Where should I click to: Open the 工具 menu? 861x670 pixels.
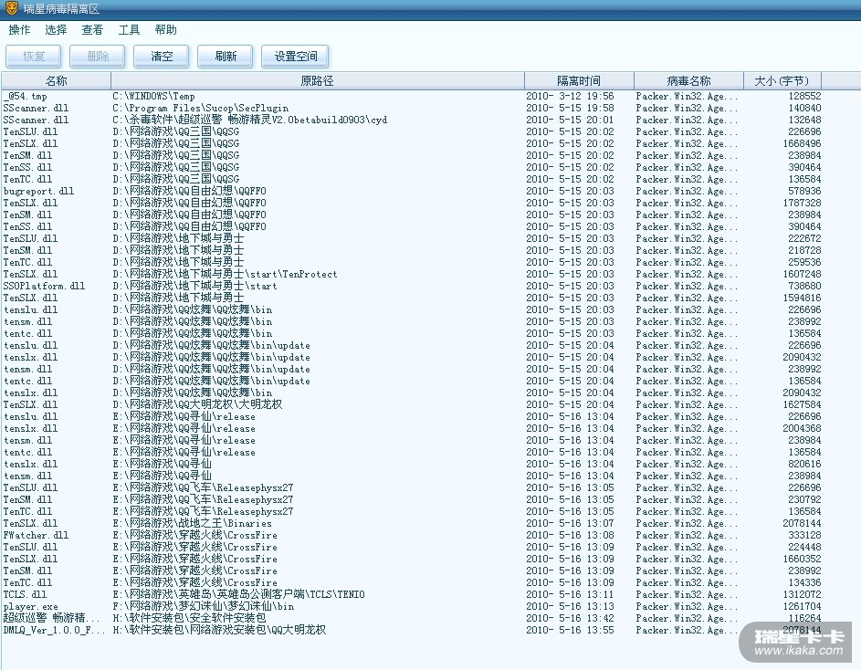129,29
